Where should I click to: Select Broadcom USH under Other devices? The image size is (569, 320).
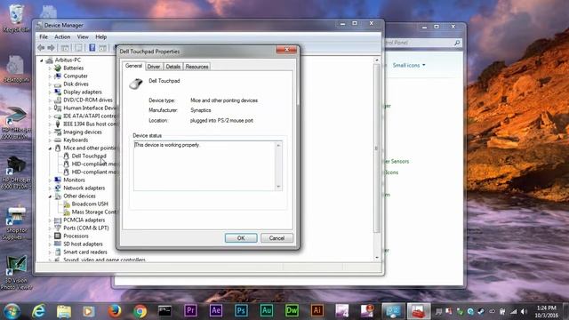click(90, 204)
